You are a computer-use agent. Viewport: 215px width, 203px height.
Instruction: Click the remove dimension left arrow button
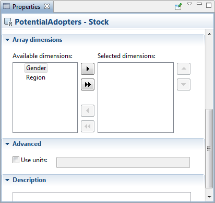click(88, 110)
